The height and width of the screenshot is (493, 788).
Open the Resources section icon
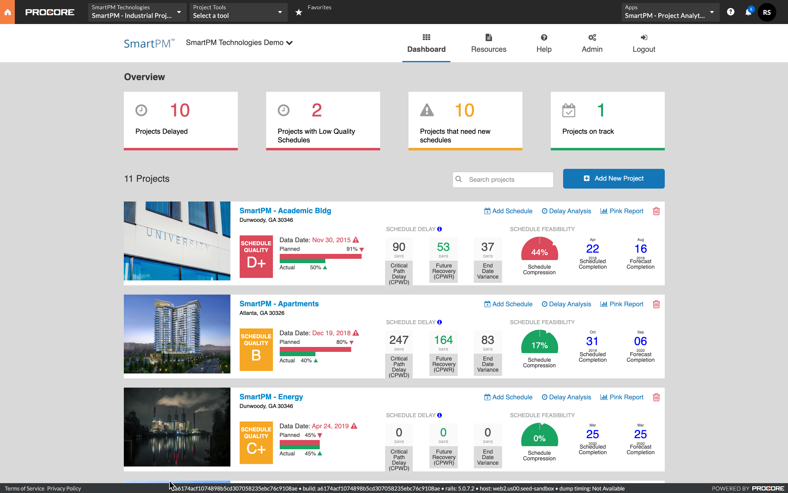[488, 36]
